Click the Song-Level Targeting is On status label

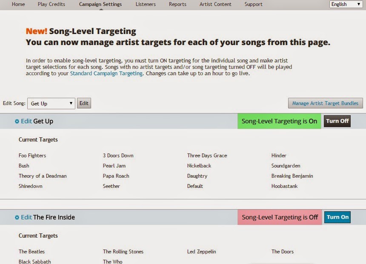(x=280, y=121)
